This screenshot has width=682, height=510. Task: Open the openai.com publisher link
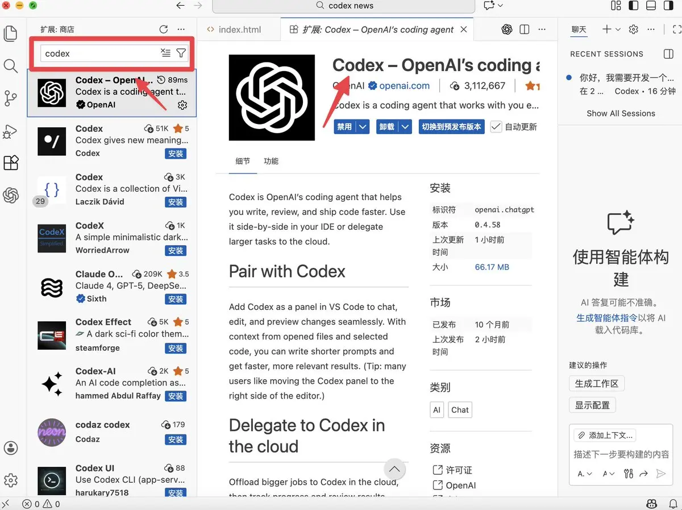click(x=404, y=86)
